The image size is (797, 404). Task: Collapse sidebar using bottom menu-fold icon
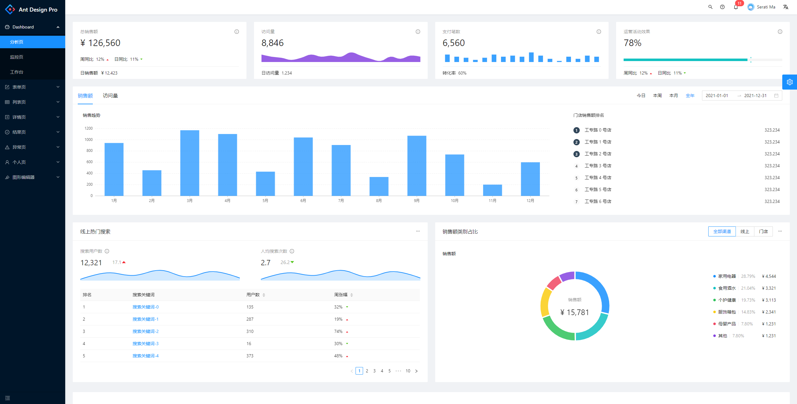click(8, 398)
